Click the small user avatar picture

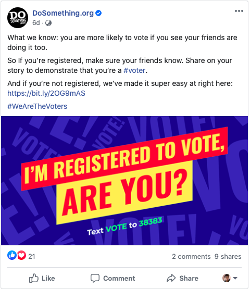click(x=227, y=278)
